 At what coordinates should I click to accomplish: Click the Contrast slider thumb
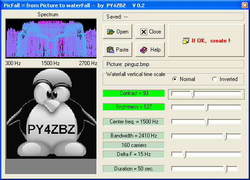click(193, 94)
